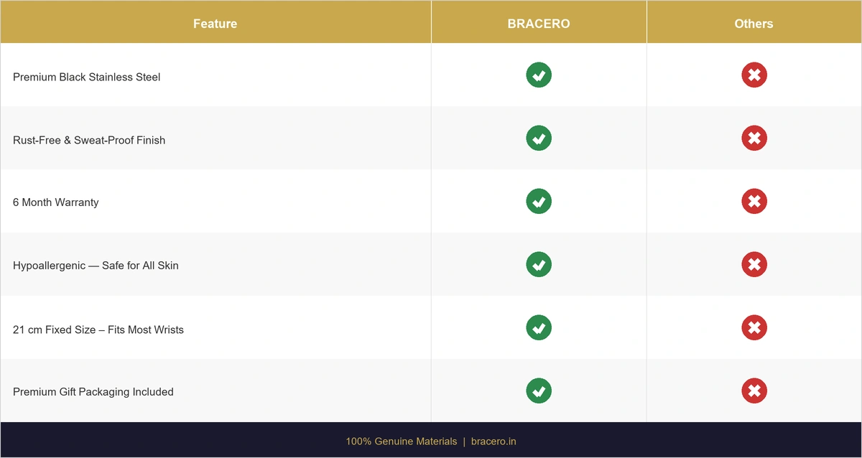Screen dimensions: 862x458
Task: Select green checkmark in Rust-Free & Sweat-Proof row
Action: coord(539,138)
